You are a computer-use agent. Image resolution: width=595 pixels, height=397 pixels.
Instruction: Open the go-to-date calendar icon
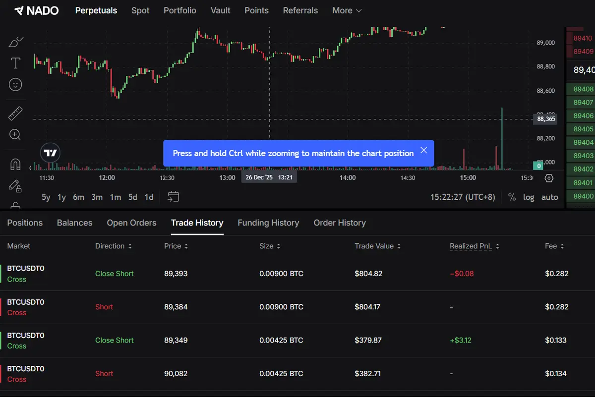point(173,197)
